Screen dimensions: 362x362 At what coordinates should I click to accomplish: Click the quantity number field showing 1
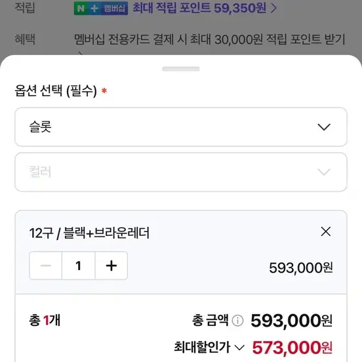click(79, 266)
